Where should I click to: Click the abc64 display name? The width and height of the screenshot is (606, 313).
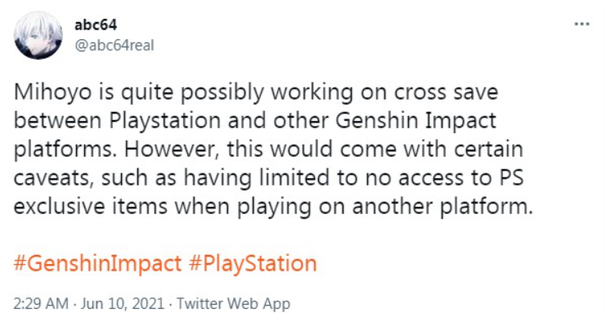(96, 25)
